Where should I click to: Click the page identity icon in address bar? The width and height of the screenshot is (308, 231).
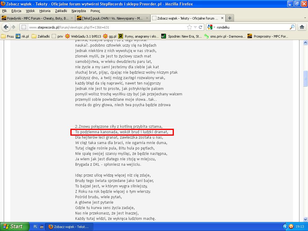pos(23,27)
